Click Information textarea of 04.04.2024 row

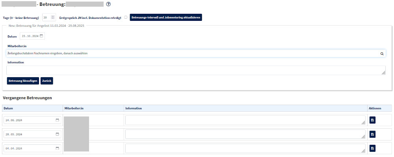245,148
